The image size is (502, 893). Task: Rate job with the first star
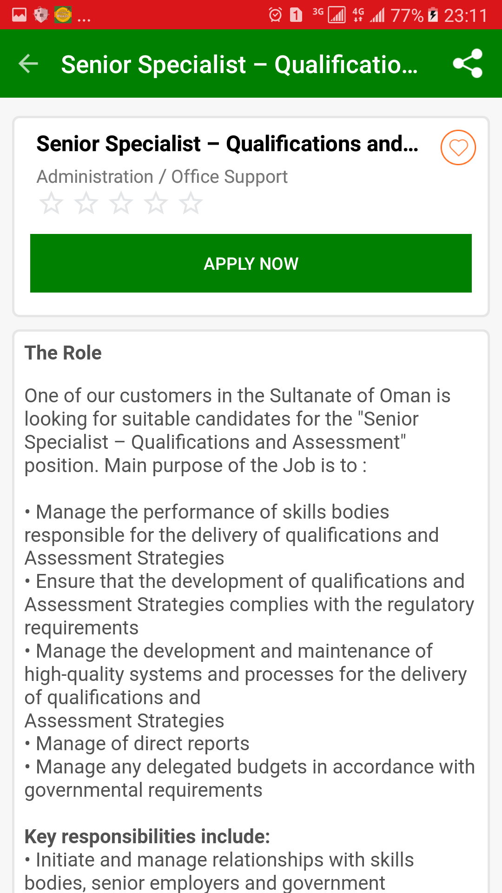(x=51, y=203)
